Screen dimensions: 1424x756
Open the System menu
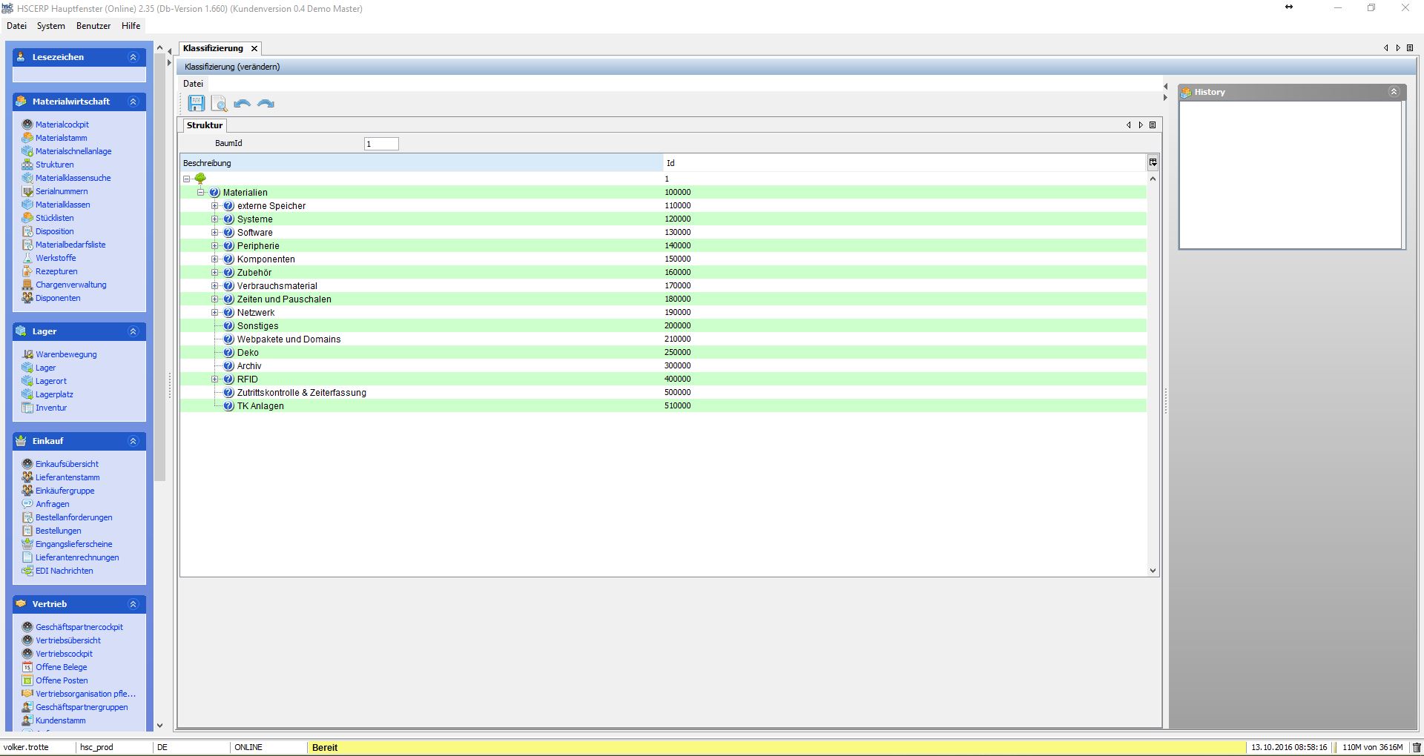coord(50,26)
